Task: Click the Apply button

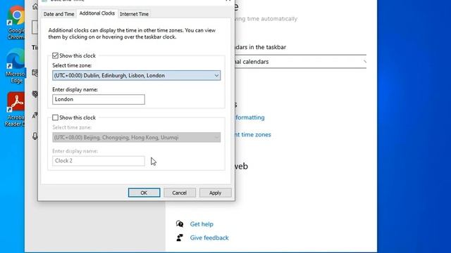Action: click(x=215, y=193)
